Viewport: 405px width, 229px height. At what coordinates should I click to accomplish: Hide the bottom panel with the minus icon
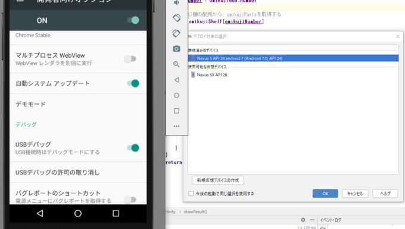pyautogui.click(x=312, y=220)
